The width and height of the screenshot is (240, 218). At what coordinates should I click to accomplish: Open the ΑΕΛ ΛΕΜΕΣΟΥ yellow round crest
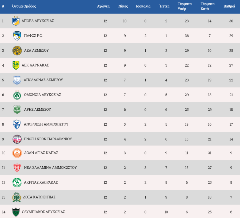tap(17, 50)
